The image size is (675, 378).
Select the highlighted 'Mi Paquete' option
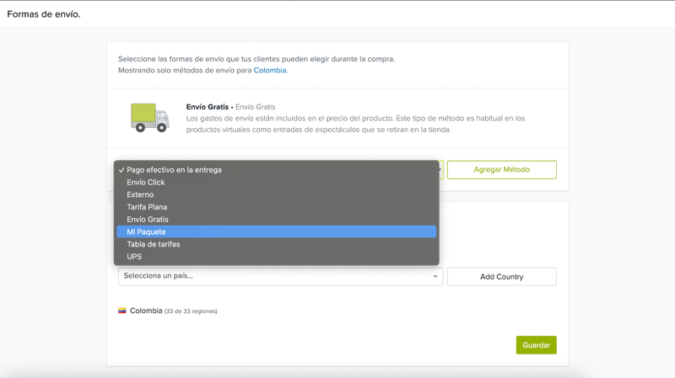[x=146, y=232]
